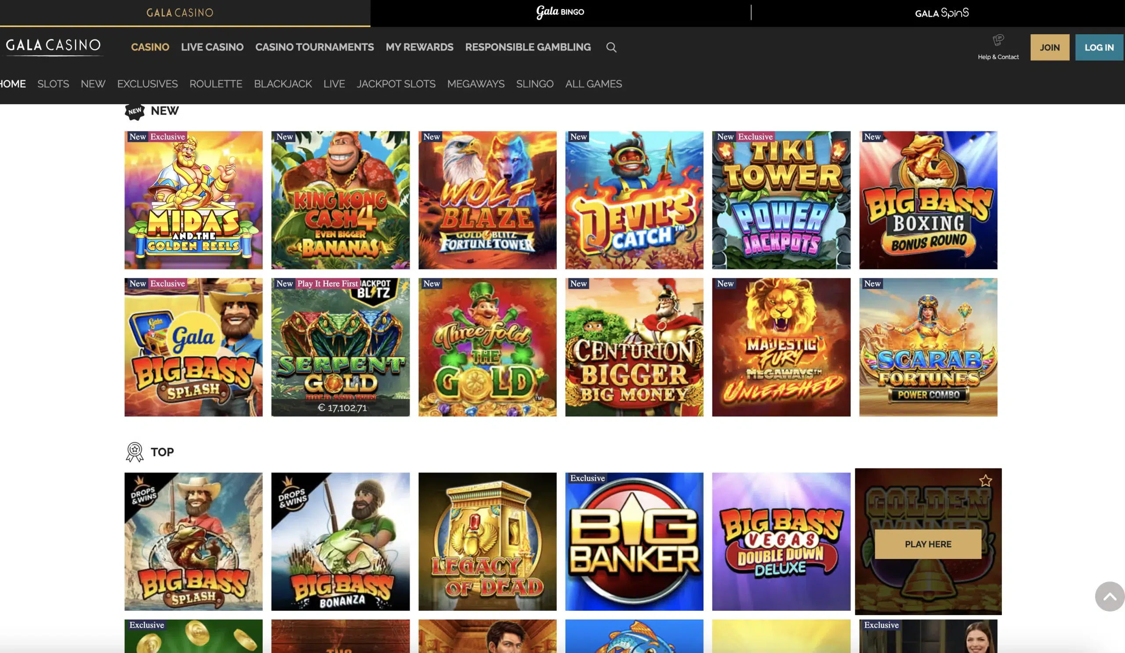The image size is (1125, 653).
Task: Open Help & Contact chat icon
Action: pyautogui.click(x=998, y=40)
